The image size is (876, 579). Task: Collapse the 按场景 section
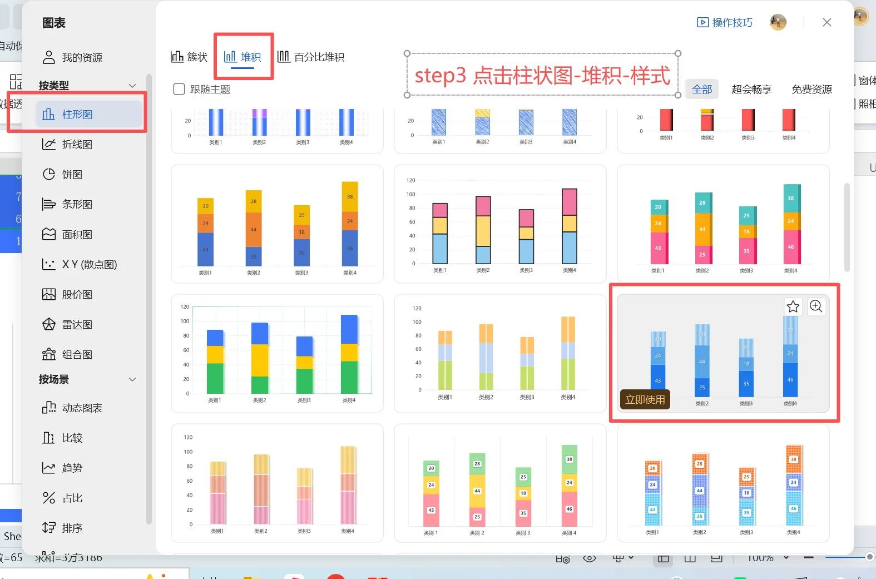pos(132,379)
